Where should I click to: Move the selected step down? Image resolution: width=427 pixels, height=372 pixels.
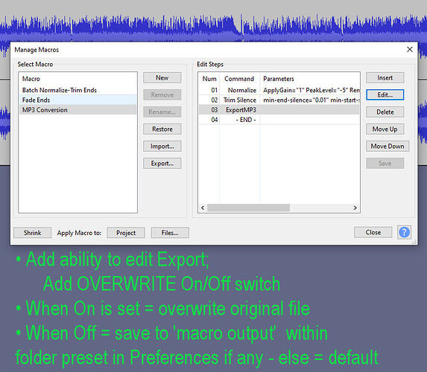pyautogui.click(x=388, y=147)
